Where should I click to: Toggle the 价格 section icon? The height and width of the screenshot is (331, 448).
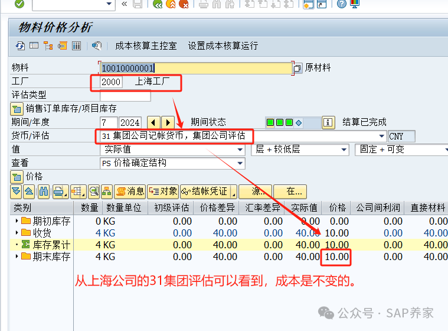pyautogui.click(x=17, y=177)
